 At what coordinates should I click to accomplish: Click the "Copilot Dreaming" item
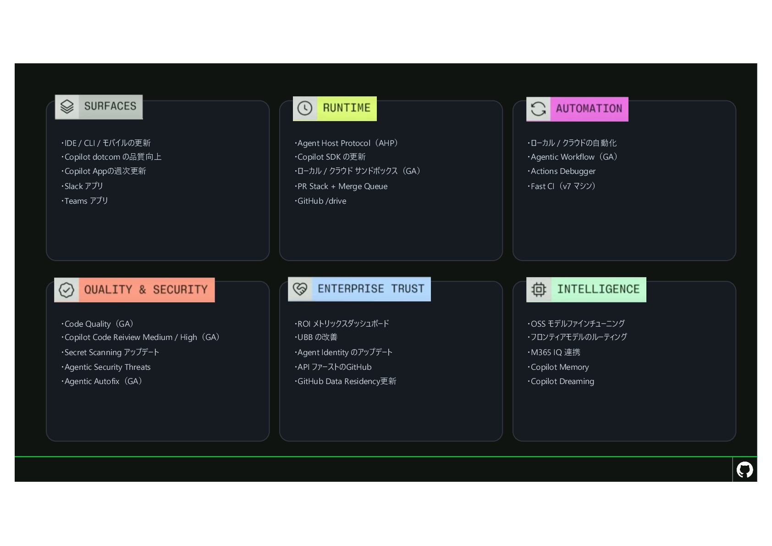(561, 381)
